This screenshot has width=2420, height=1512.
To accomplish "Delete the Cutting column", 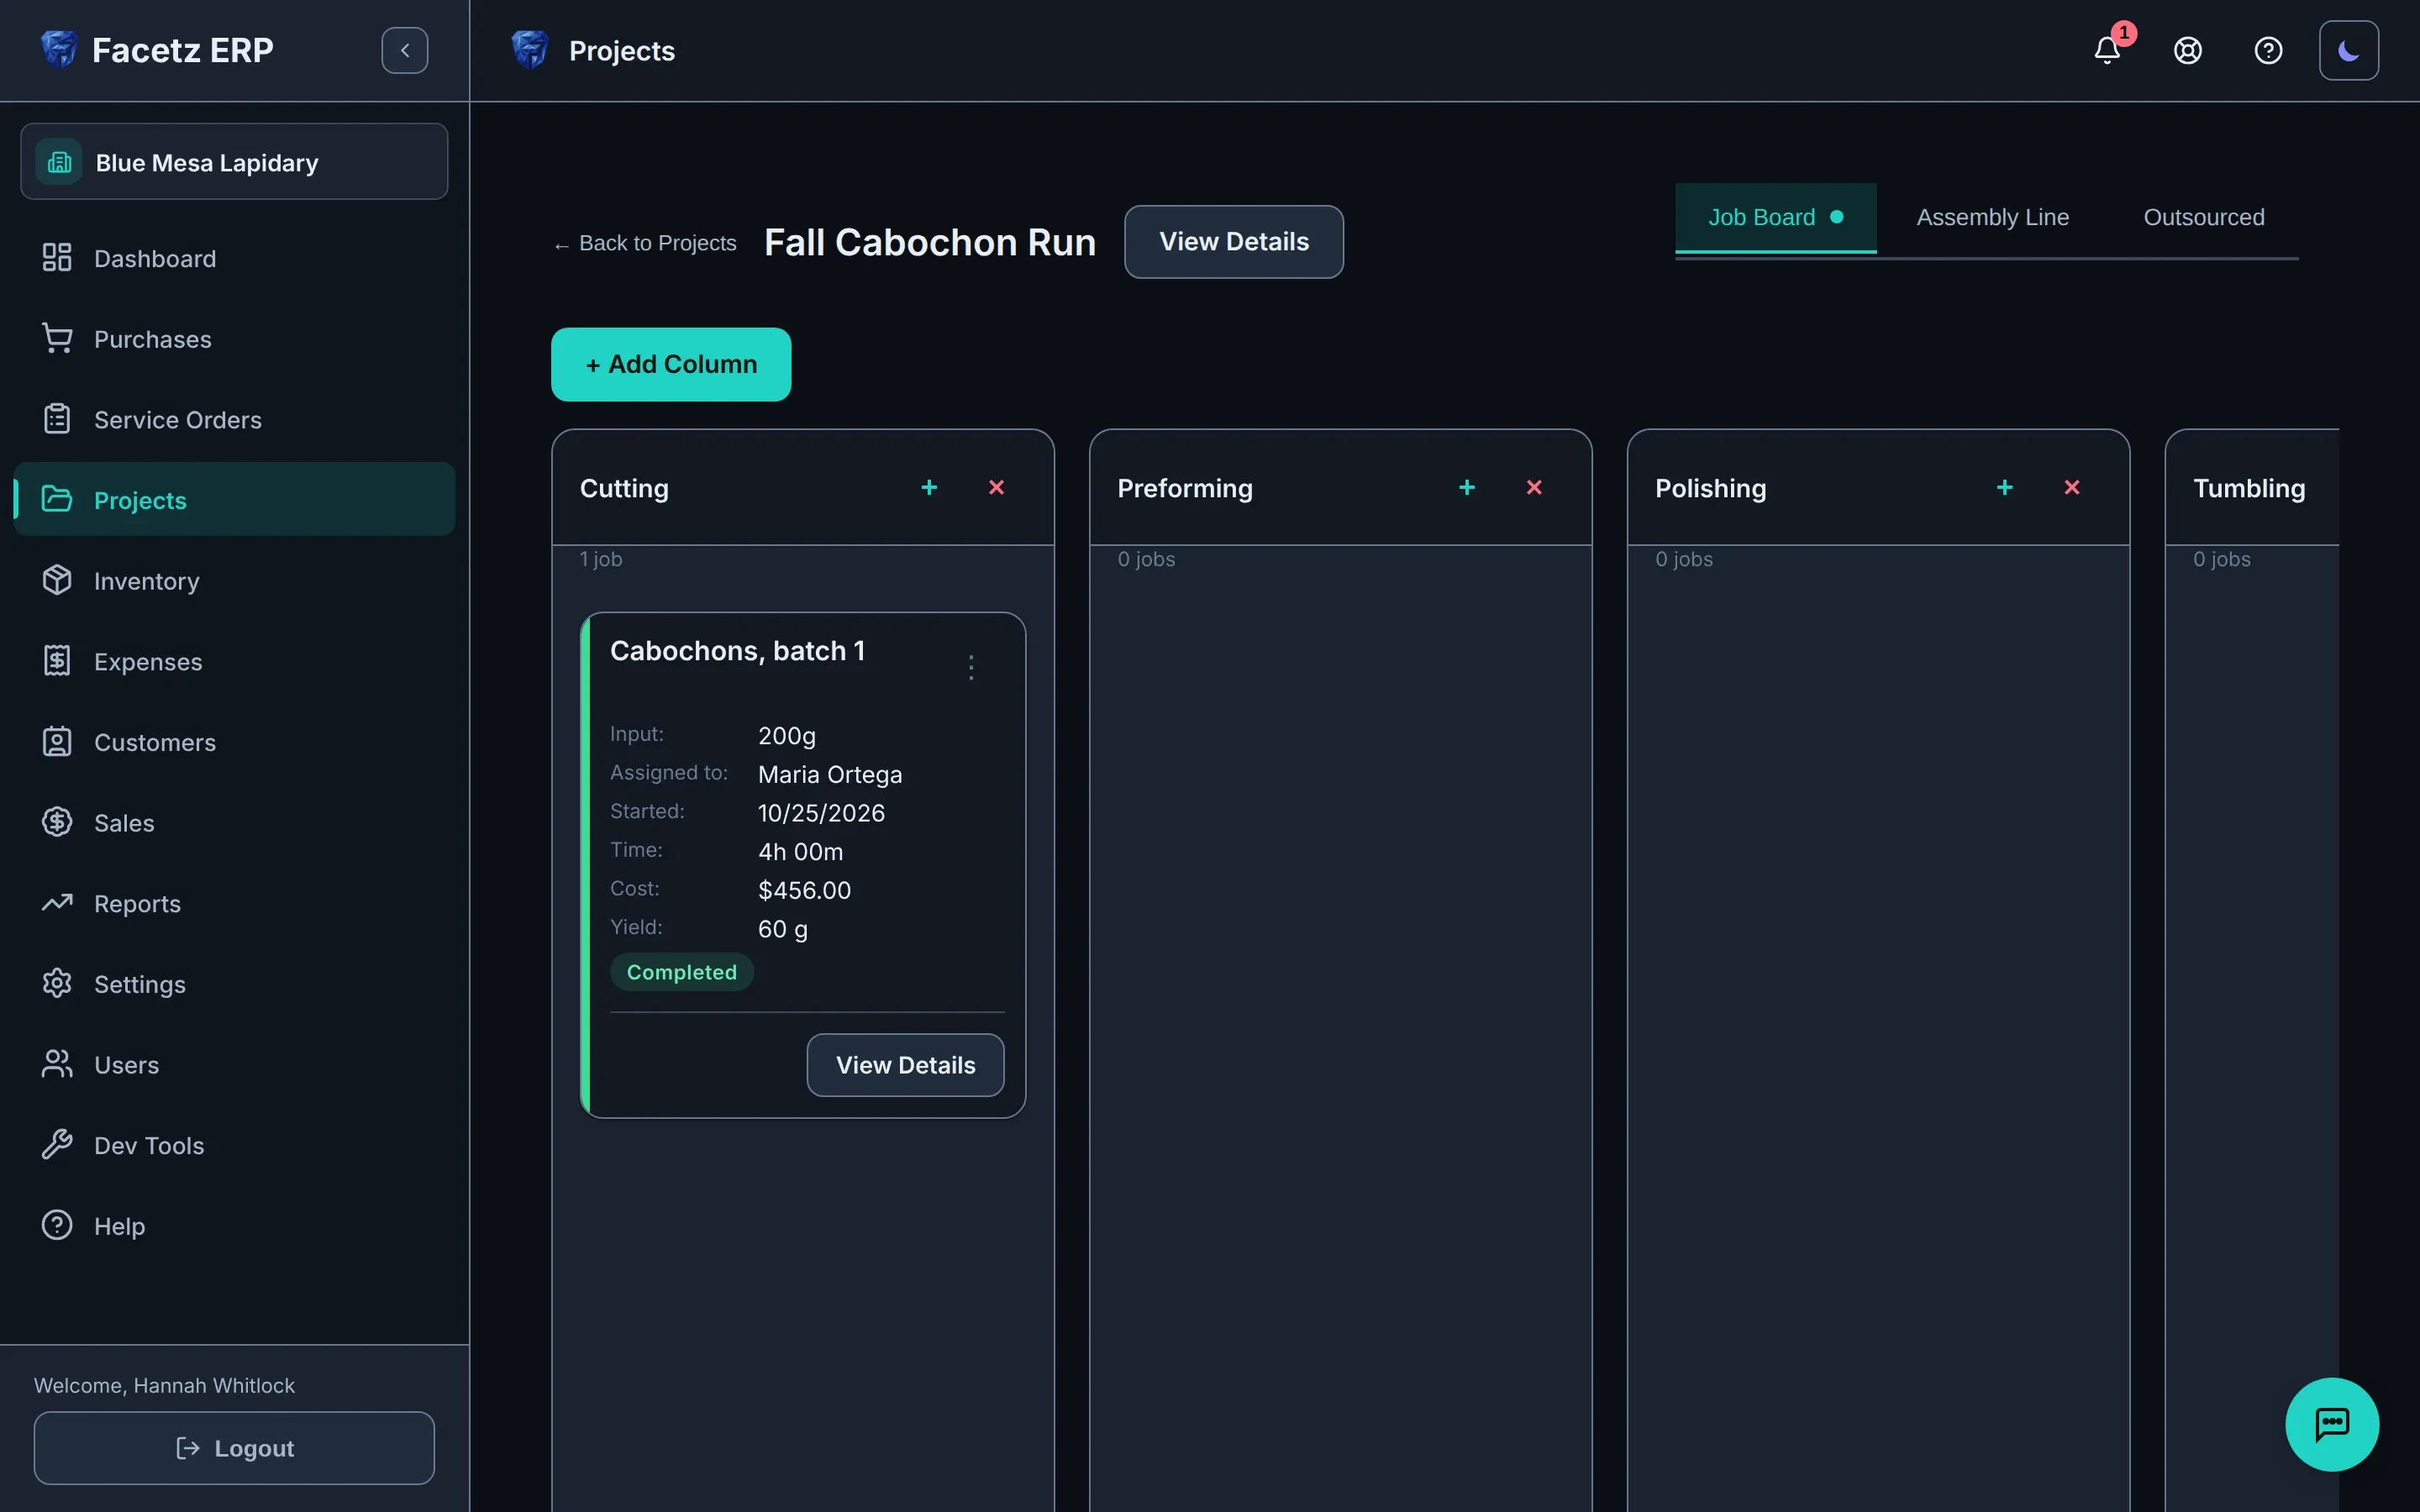I will click(996, 487).
